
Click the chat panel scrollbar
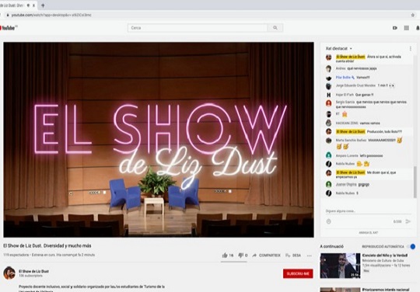coord(415,182)
